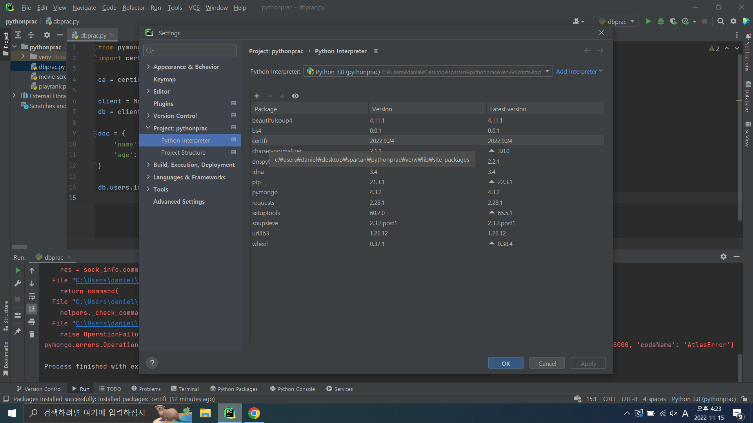
Task: Open Search Everywhere magnifier icon
Action: point(720,22)
